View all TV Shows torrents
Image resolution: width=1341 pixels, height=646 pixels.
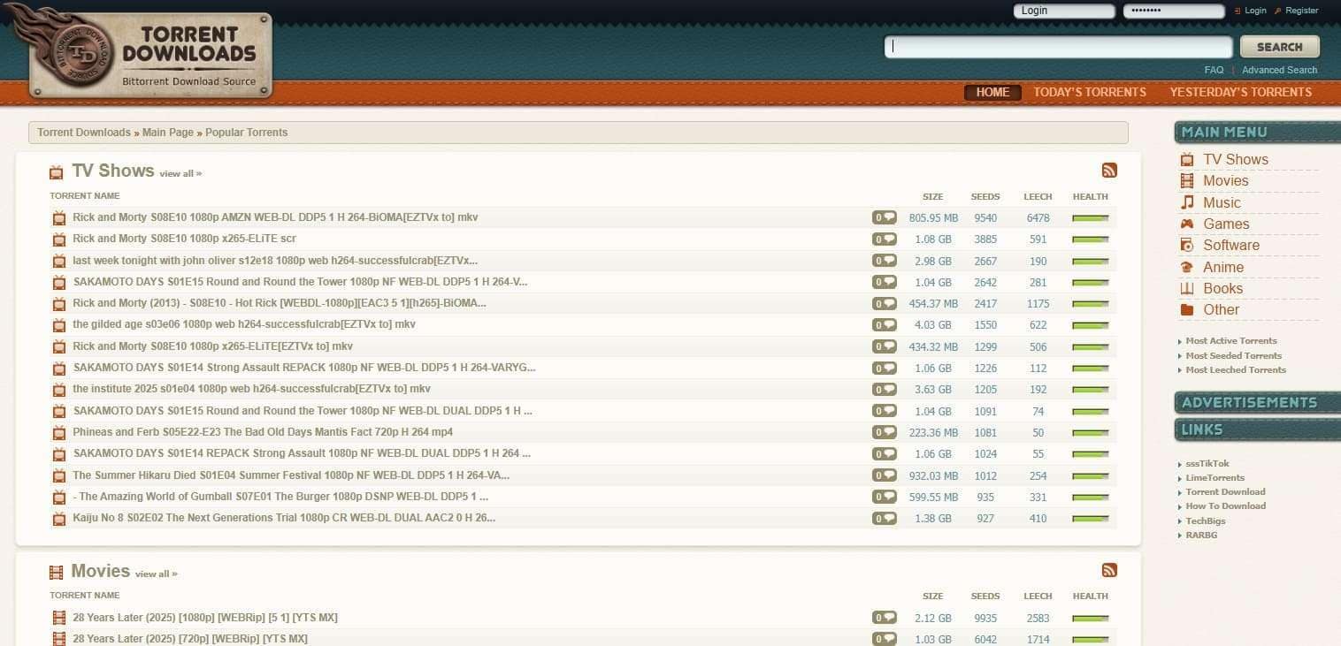click(x=180, y=173)
